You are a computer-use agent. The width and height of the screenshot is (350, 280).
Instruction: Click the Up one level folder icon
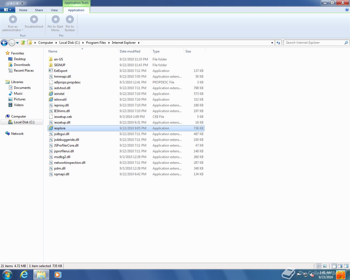point(23,43)
